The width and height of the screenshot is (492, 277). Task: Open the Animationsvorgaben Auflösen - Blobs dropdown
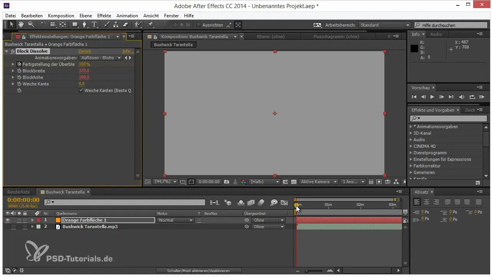coord(101,58)
